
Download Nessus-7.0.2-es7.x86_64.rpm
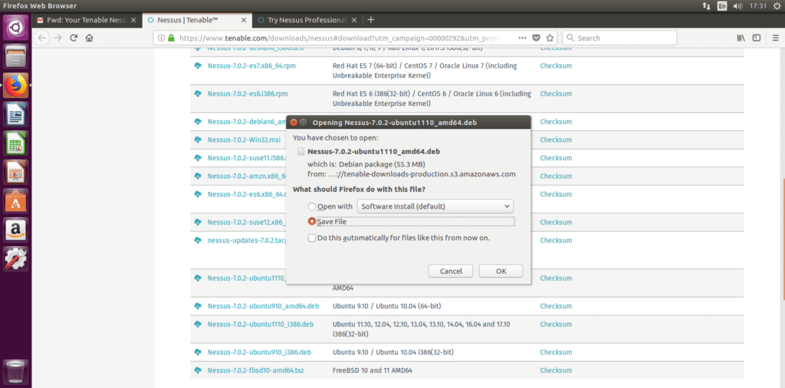(251, 66)
